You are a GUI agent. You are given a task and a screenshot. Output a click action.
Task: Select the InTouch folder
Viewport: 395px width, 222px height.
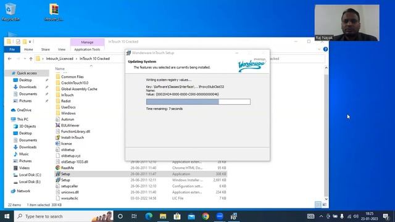(x=67, y=95)
